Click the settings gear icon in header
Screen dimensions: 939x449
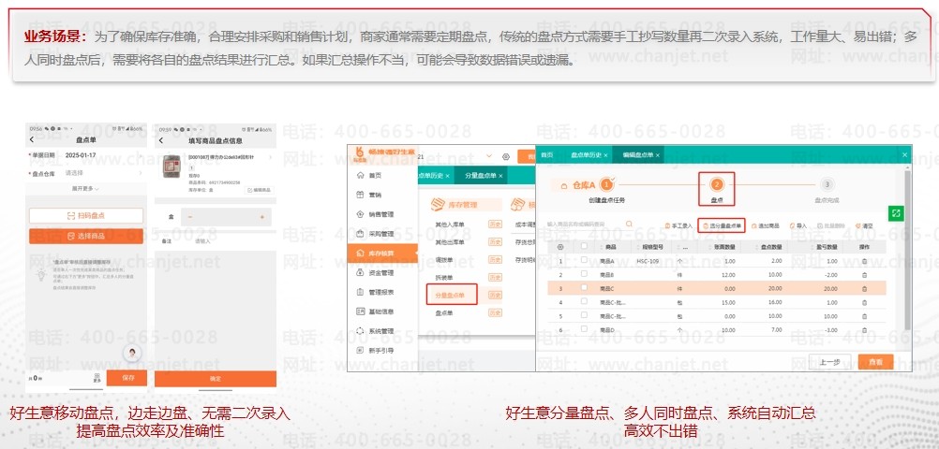pos(506,156)
